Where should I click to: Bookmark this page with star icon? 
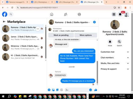[119, 8]
